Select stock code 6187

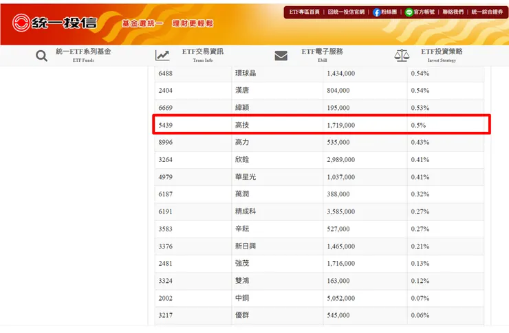click(165, 194)
